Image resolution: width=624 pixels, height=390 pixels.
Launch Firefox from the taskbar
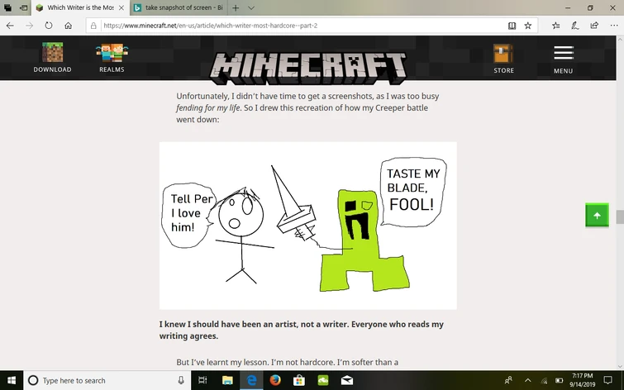click(275, 380)
